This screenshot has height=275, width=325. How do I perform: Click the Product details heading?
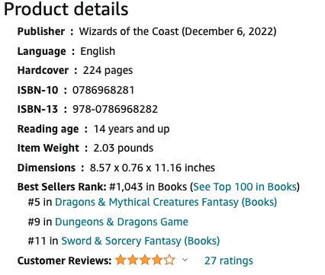[x=66, y=9]
